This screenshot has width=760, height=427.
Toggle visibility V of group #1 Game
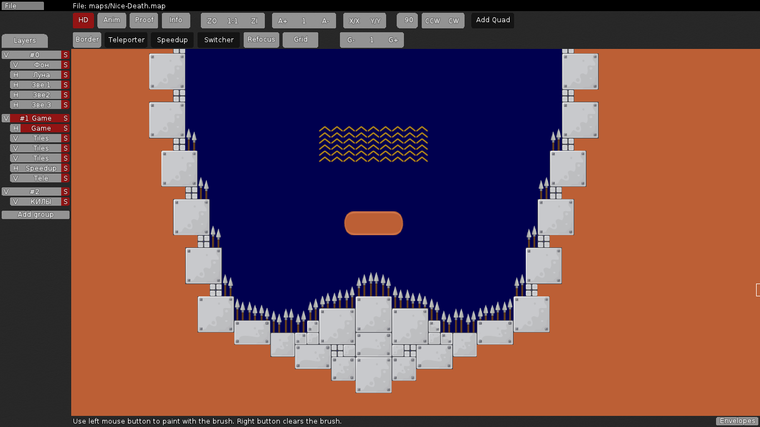[6, 118]
